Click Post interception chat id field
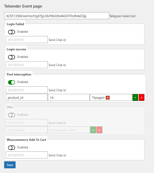This screenshot has height=173, width=154. click(27, 90)
